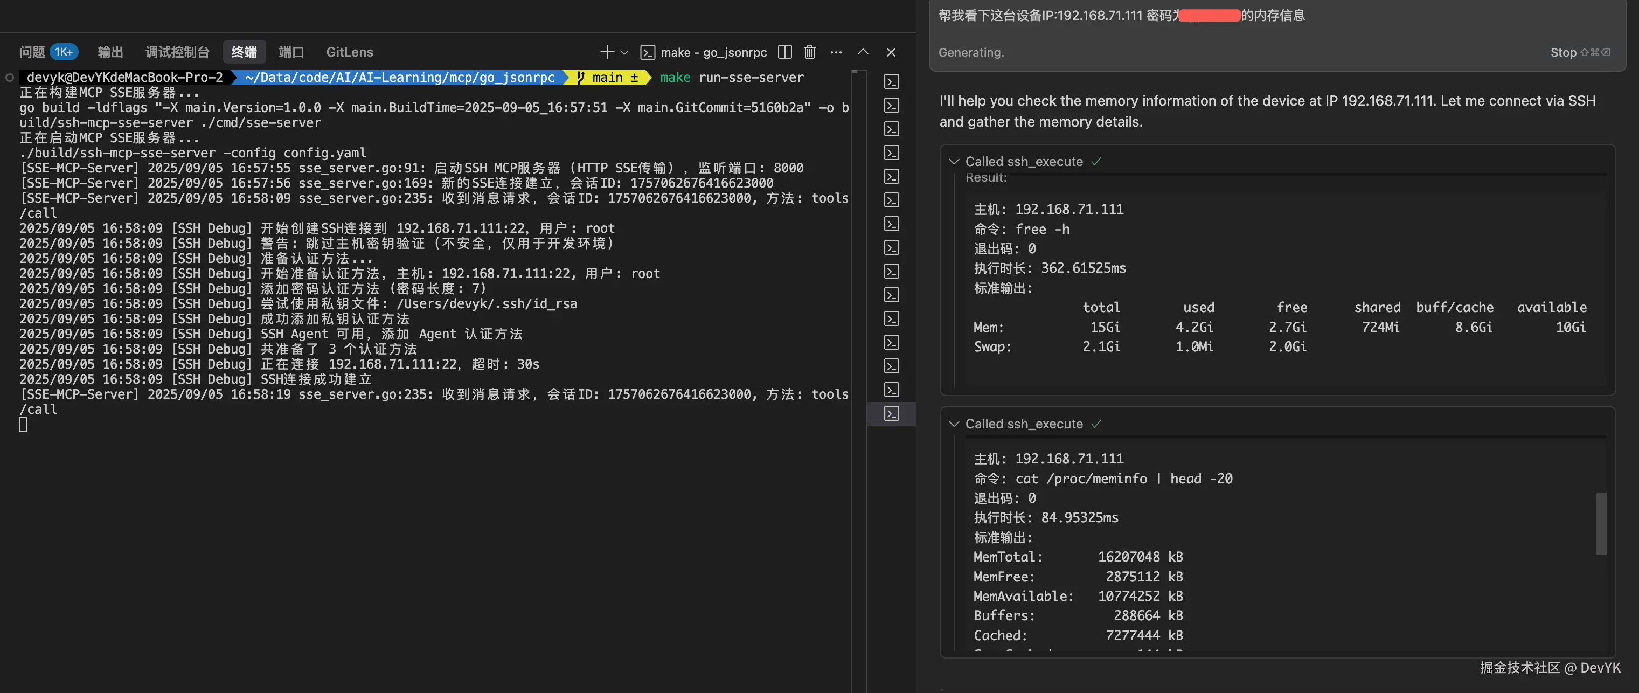Collapse the second Called ssh_execute result
The height and width of the screenshot is (693, 1639).
(x=954, y=424)
